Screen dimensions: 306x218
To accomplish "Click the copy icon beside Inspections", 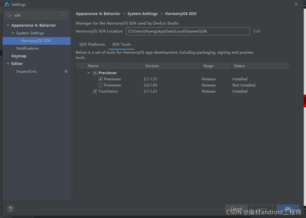I will click(x=66, y=71).
